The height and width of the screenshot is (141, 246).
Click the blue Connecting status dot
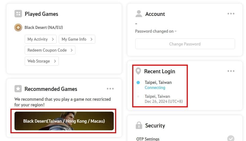point(138,83)
